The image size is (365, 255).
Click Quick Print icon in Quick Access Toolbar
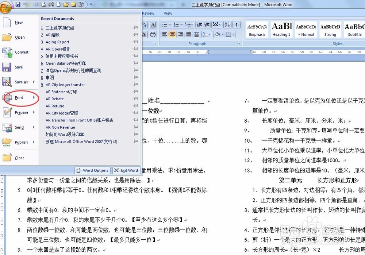51,4
